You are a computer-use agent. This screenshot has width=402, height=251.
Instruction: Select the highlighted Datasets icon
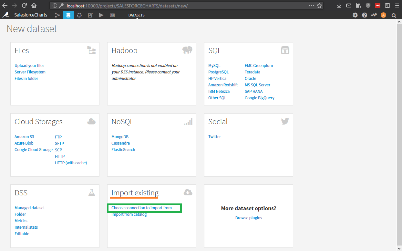[x=68, y=15]
